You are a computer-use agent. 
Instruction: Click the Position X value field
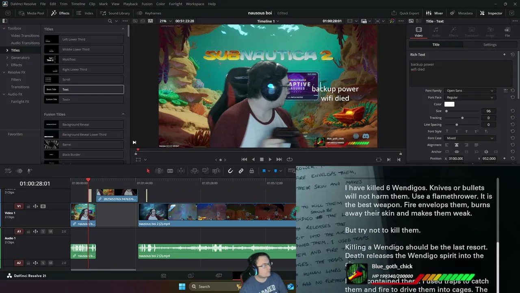[x=455, y=159]
